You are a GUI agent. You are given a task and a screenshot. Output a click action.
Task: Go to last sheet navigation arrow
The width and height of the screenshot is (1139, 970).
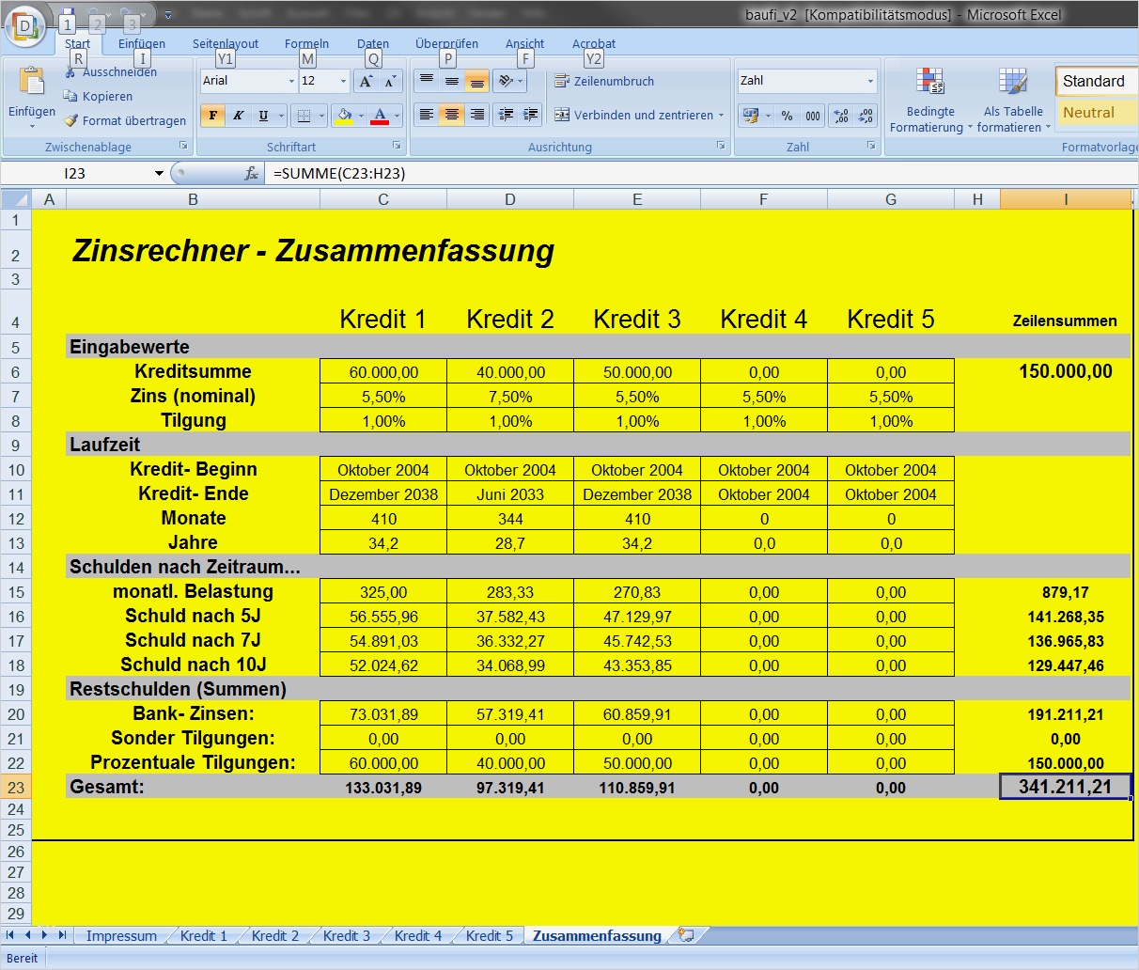[62, 935]
